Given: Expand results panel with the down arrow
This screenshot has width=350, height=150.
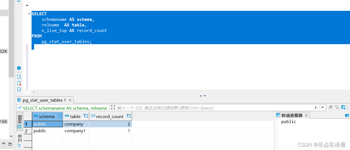Looking at the screenshot, I should pos(205,96).
